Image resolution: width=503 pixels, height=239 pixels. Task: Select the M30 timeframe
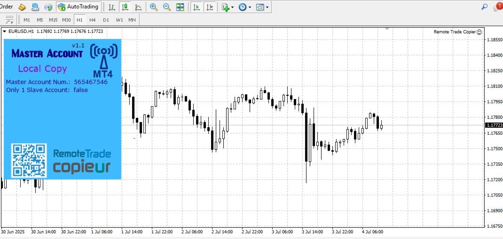(66, 20)
